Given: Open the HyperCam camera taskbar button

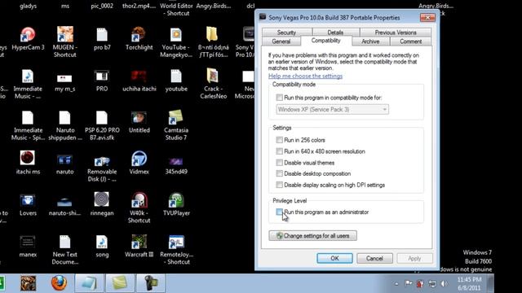Looking at the screenshot, I should click(x=150, y=283).
